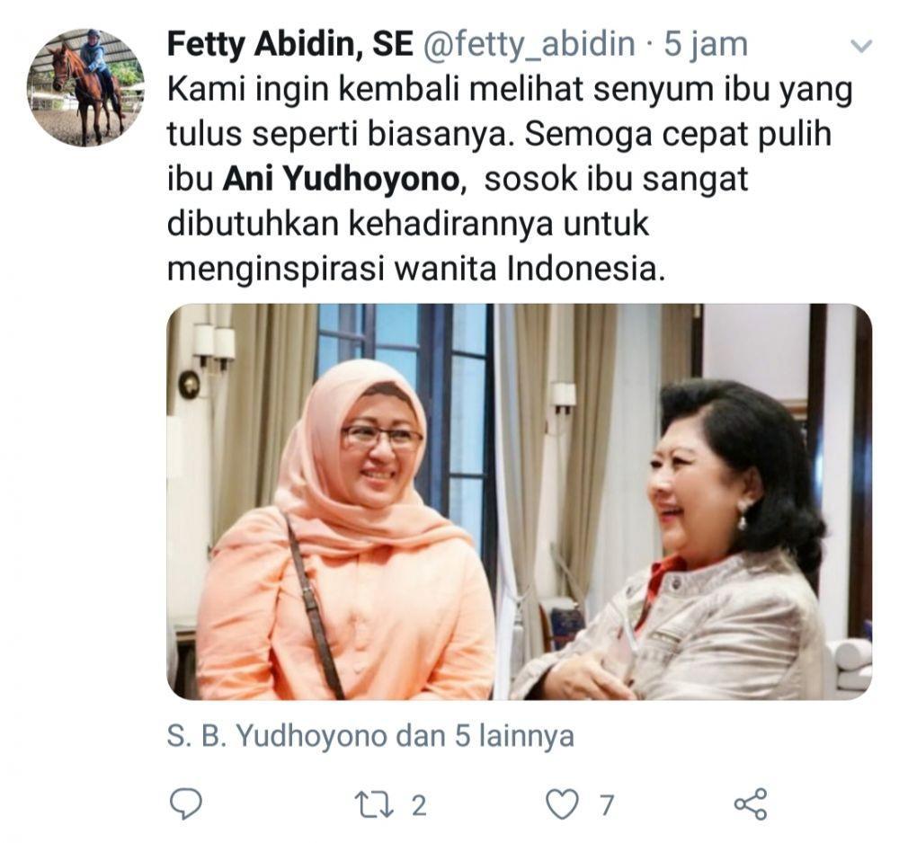
Task: Open the tweet via the 5 jam timestamp
Action: click(x=706, y=45)
